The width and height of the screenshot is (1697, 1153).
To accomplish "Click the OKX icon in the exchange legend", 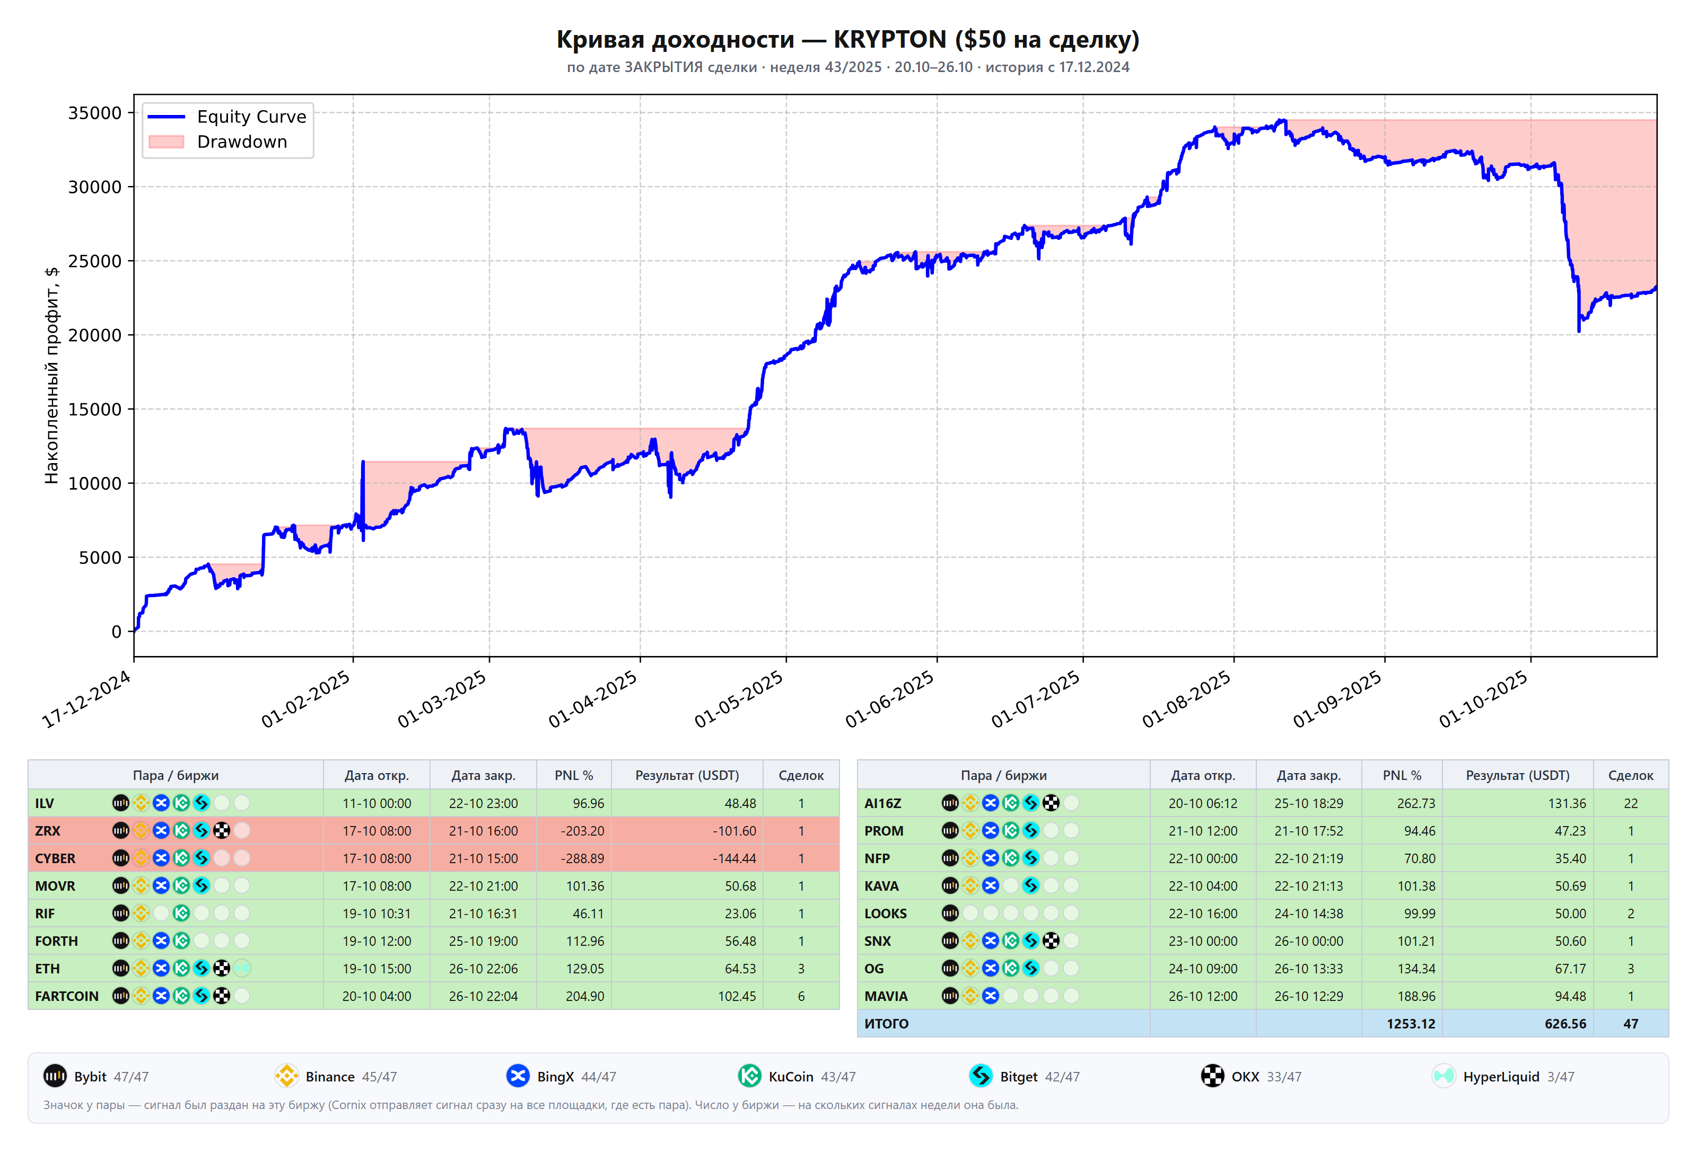I will pyautogui.click(x=1212, y=1076).
